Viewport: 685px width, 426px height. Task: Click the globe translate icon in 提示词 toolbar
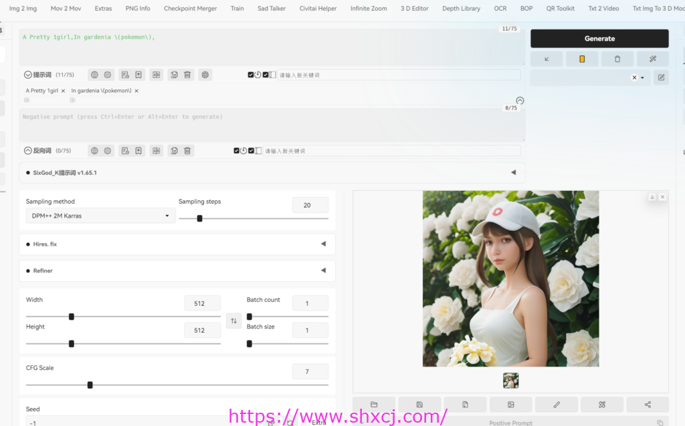(x=94, y=75)
